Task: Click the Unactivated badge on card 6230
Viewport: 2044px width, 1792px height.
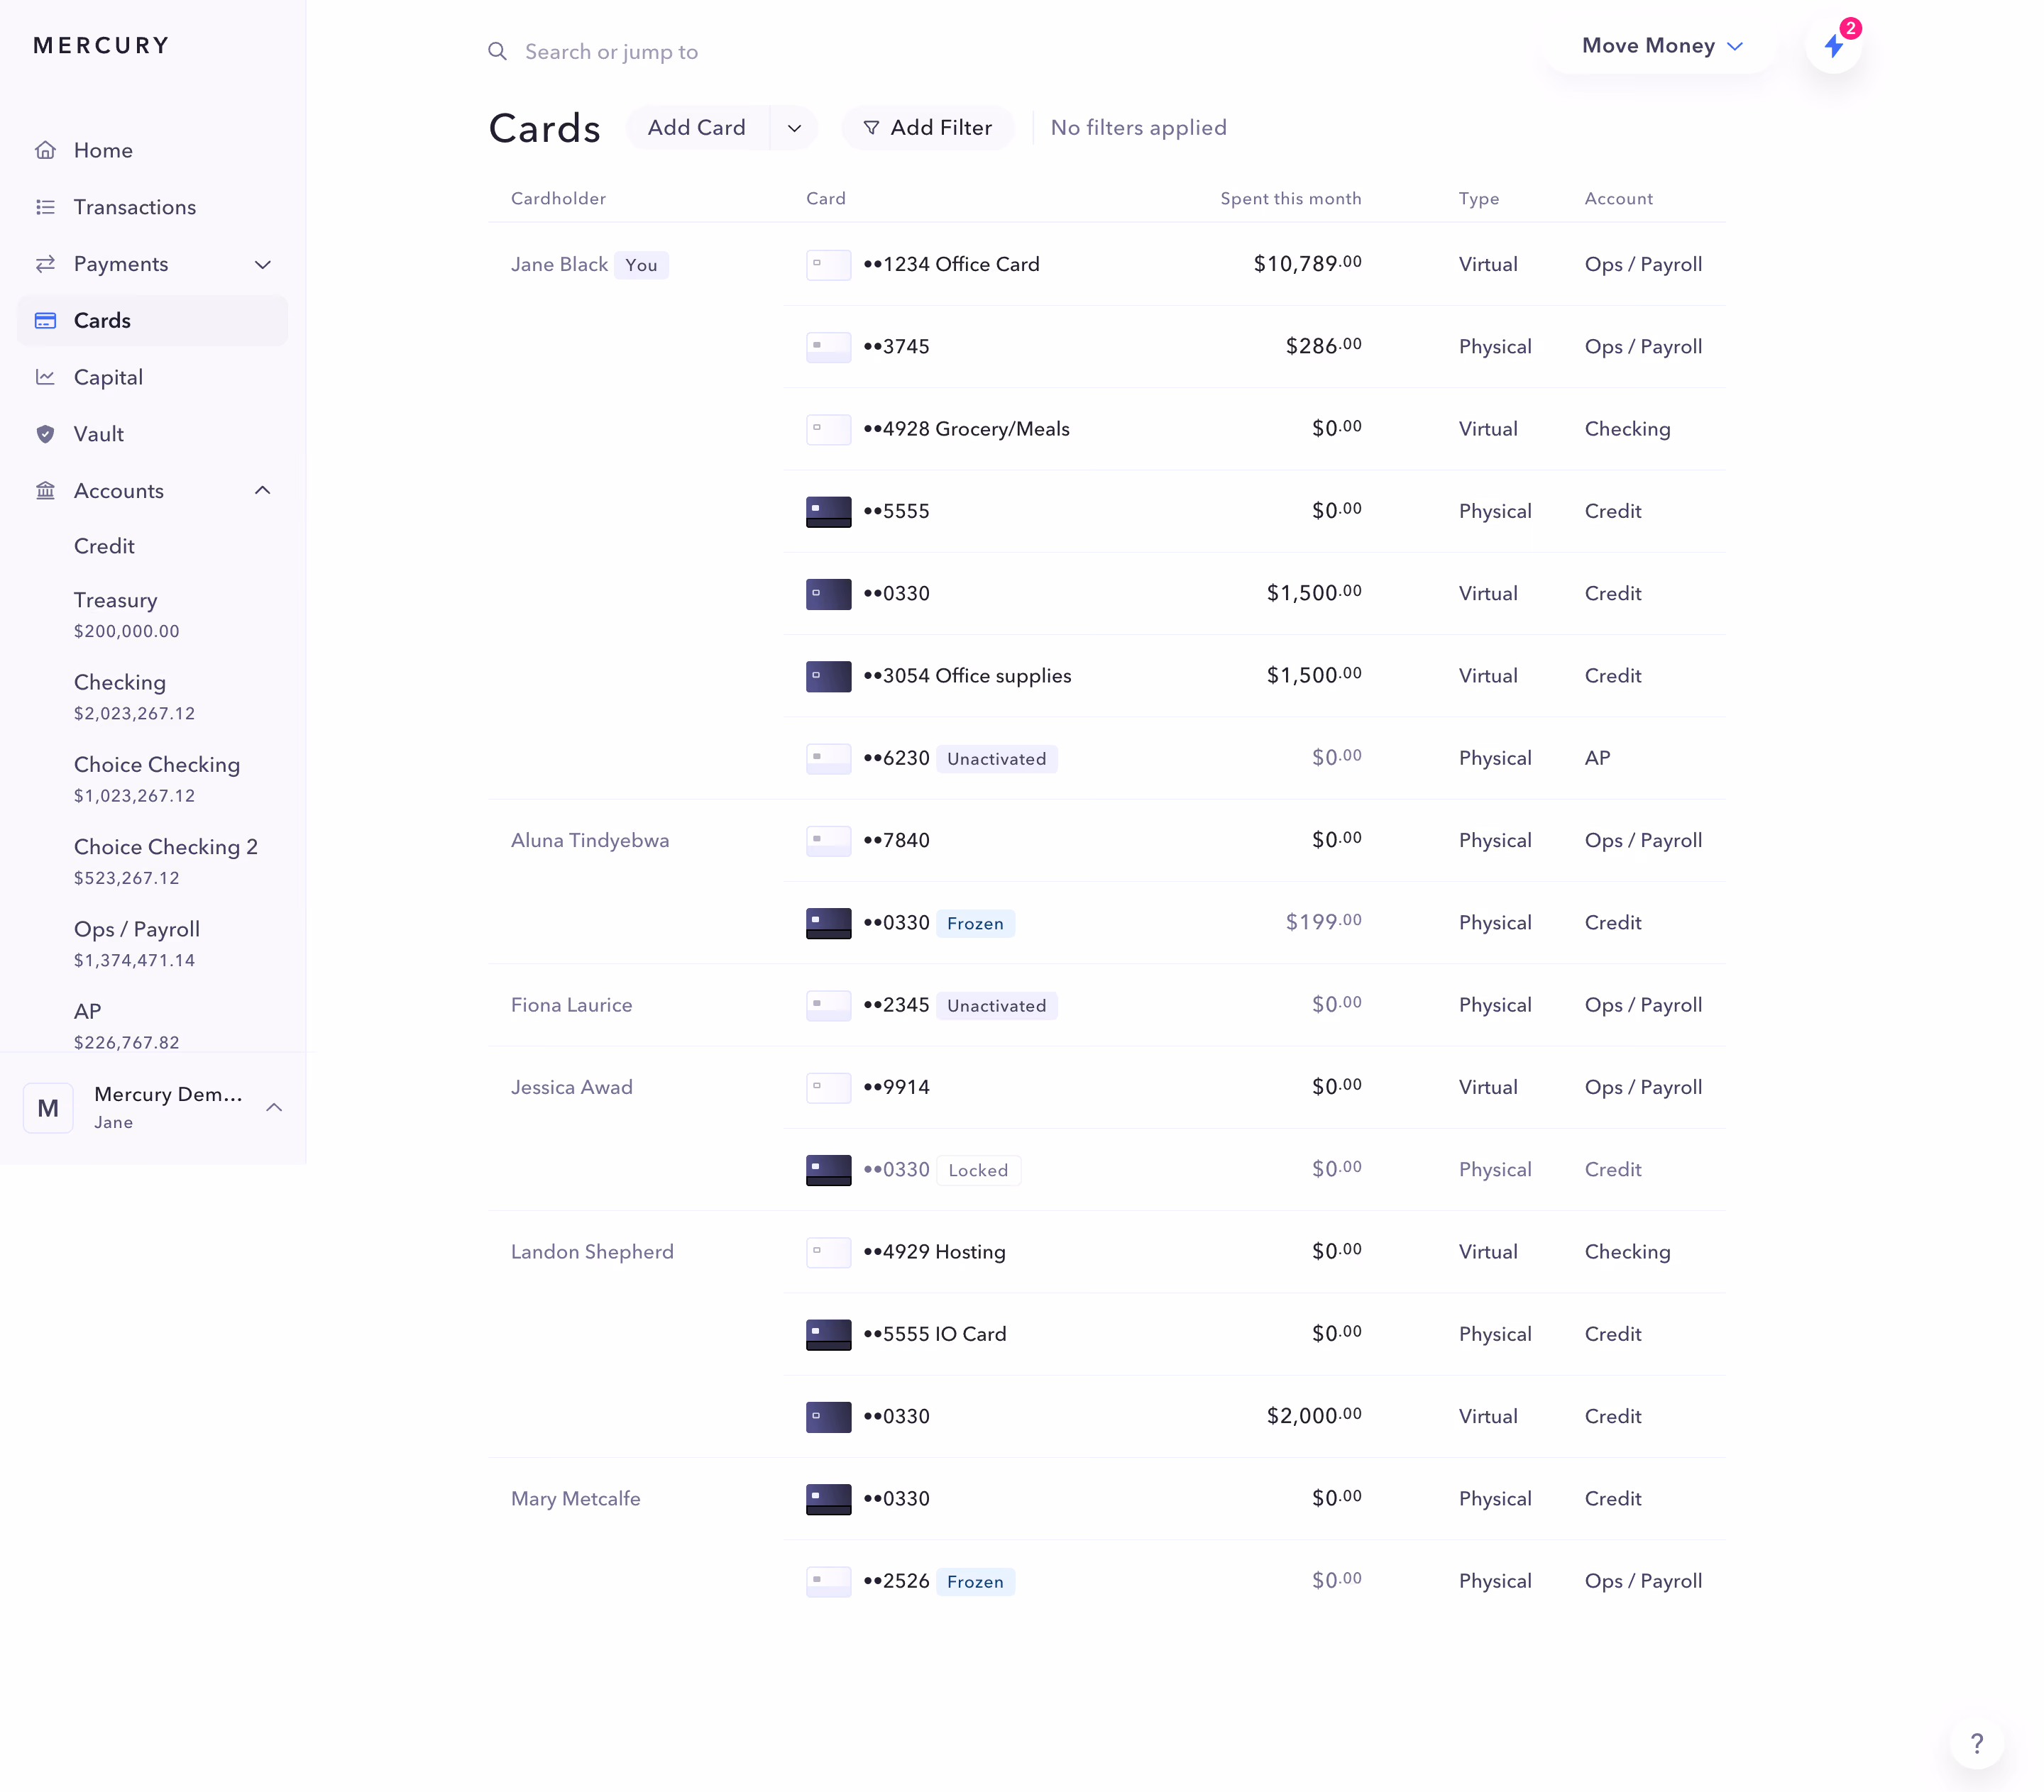Action: (x=996, y=758)
